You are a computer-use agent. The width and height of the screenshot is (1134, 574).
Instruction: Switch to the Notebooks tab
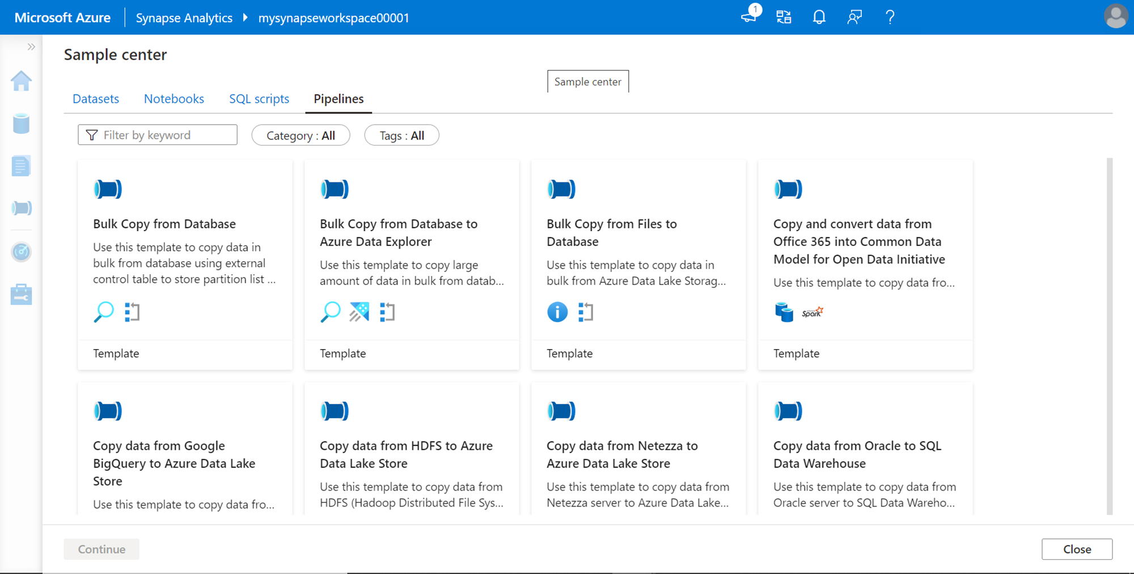point(174,99)
